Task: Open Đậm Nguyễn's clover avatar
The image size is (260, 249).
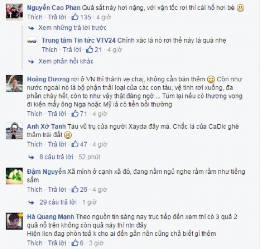Action: coord(14,176)
